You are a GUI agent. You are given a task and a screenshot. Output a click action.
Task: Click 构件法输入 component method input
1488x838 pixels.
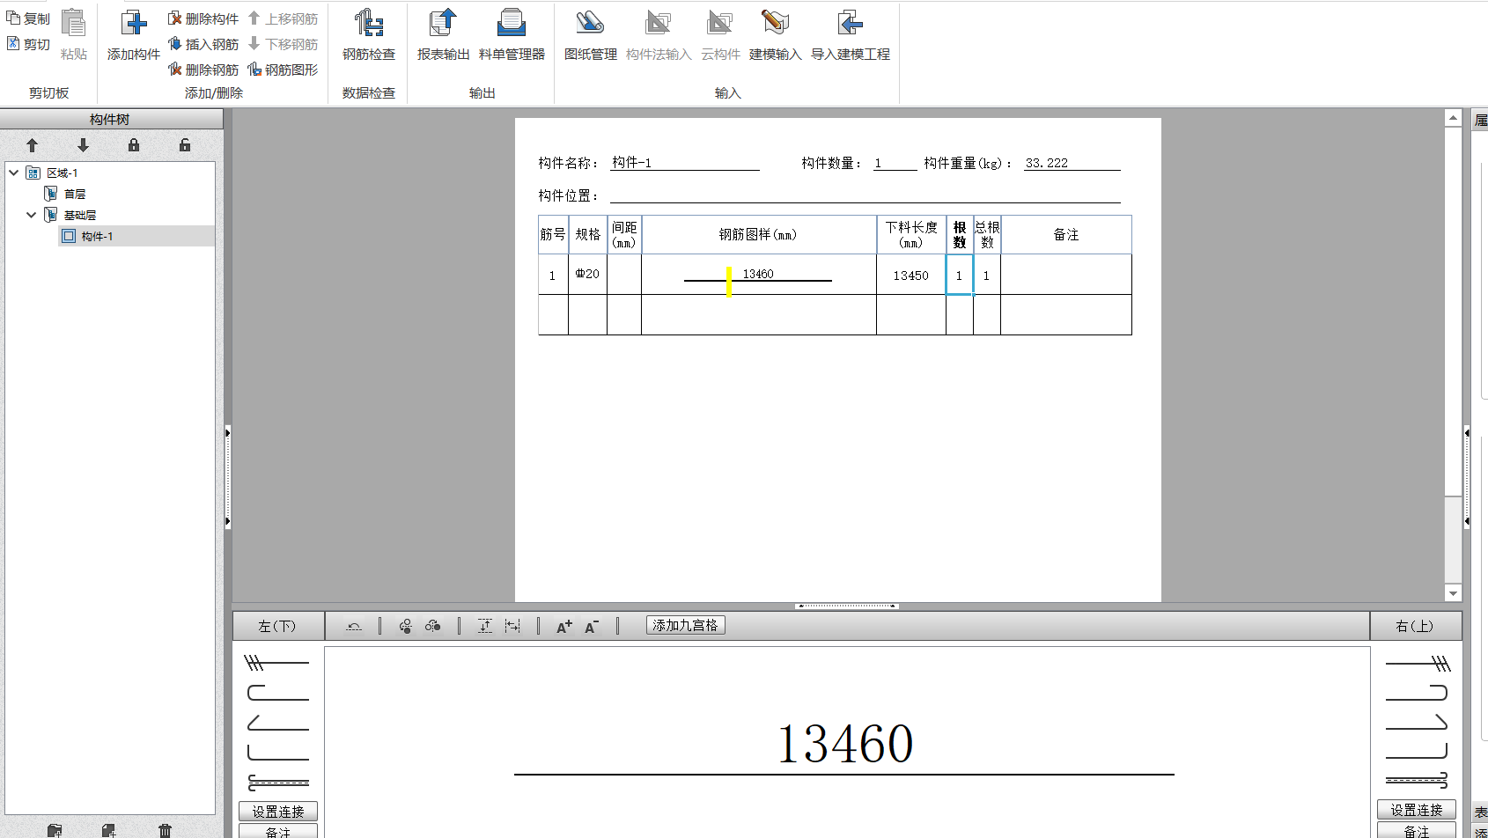(x=659, y=35)
